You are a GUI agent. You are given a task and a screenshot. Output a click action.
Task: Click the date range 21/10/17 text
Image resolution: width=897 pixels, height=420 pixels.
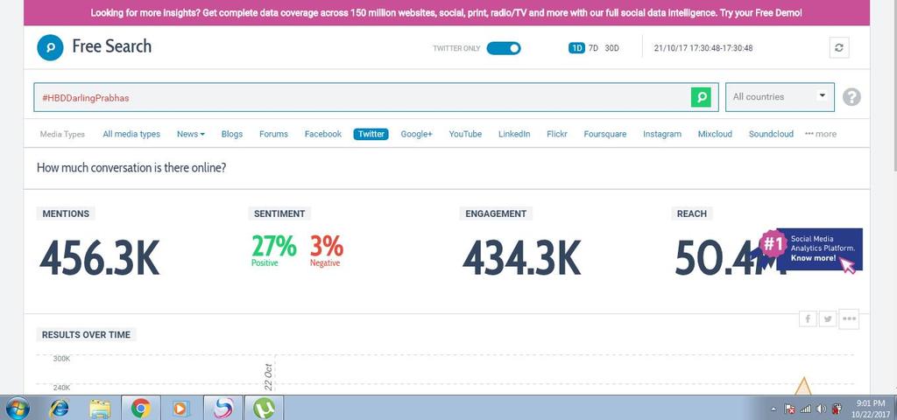click(703, 48)
